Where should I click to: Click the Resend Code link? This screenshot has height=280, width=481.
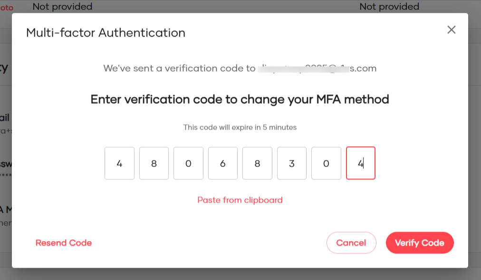point(64,243)
